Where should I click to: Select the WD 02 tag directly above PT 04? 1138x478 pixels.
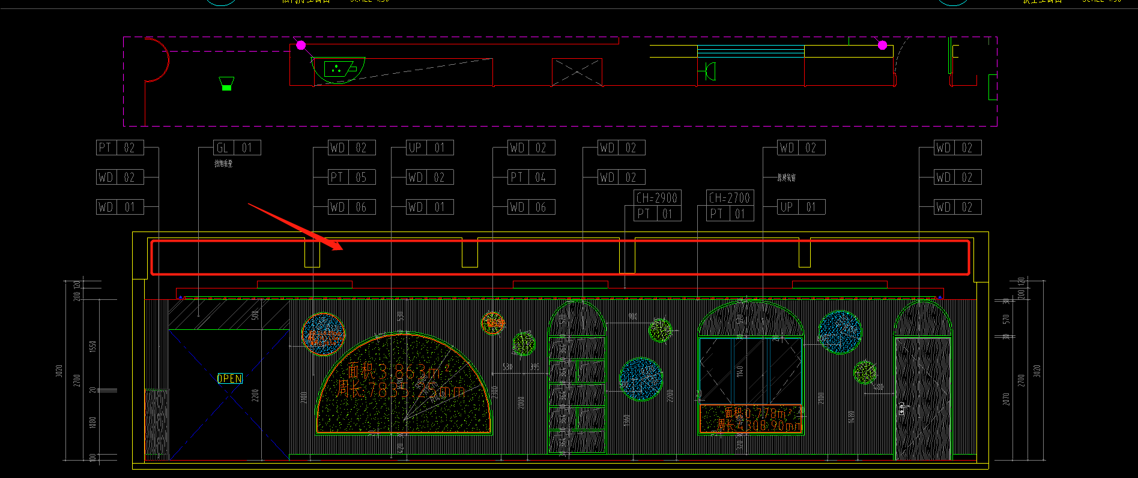(x=531, y=148)
